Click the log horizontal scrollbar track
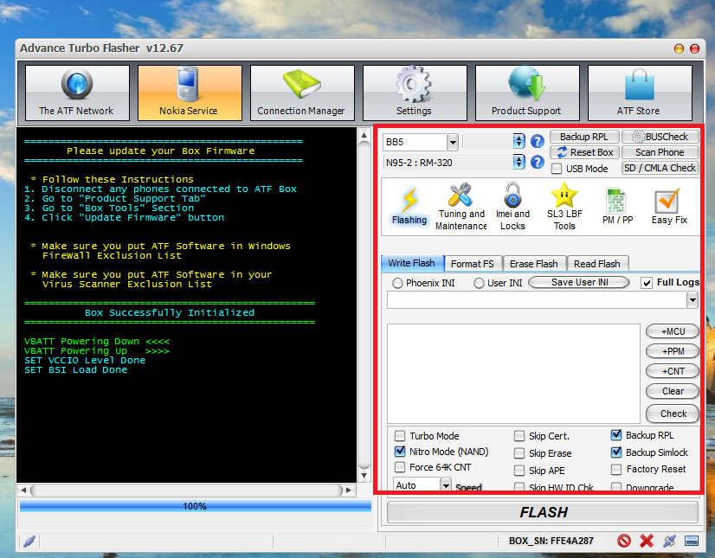Screen dimensions: 715x558 (187, 490)
